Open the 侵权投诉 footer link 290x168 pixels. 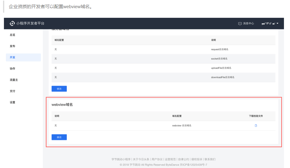pyautogui.click(x=197, y=159)
